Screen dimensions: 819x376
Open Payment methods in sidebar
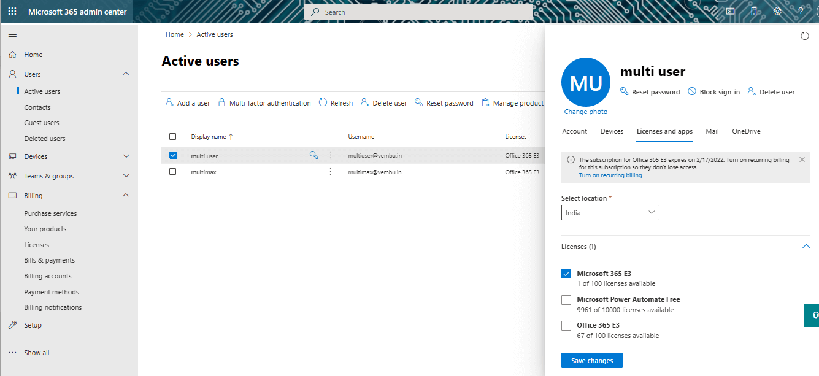click(x=52, y=292)
